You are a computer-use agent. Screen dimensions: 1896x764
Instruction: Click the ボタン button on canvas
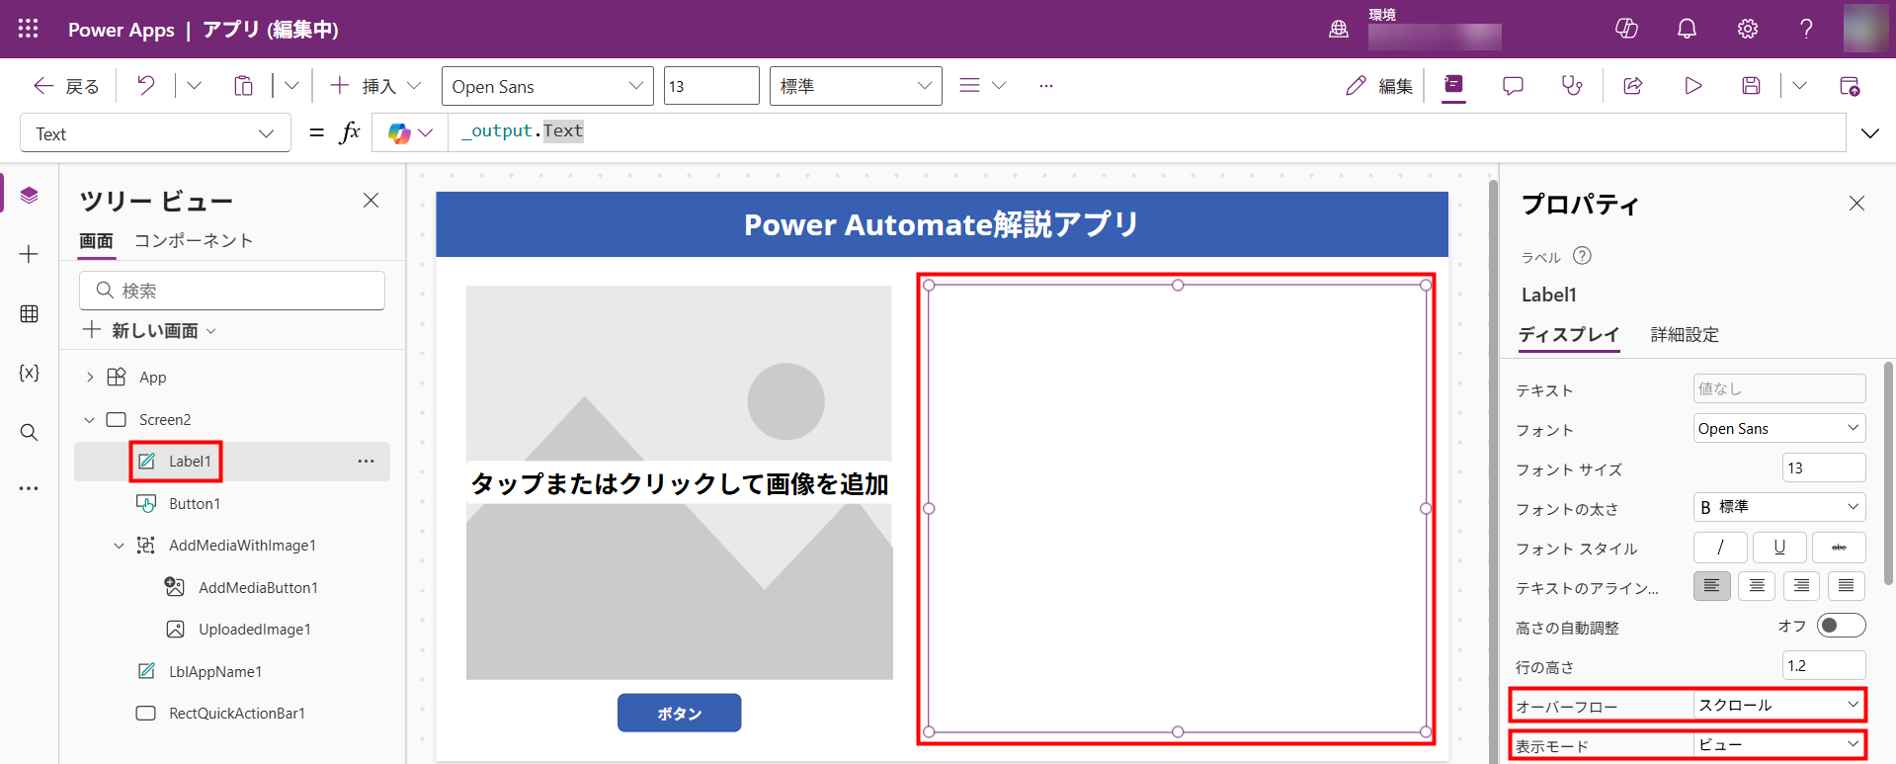(679, 713)
